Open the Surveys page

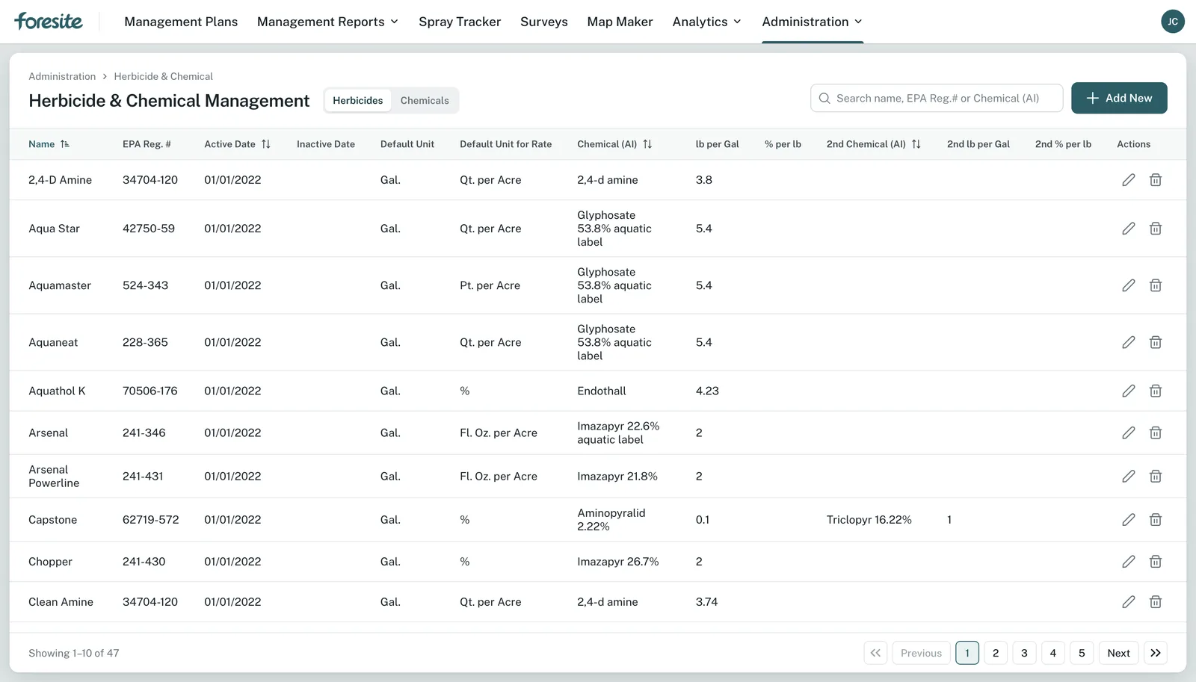coord(544,22)
